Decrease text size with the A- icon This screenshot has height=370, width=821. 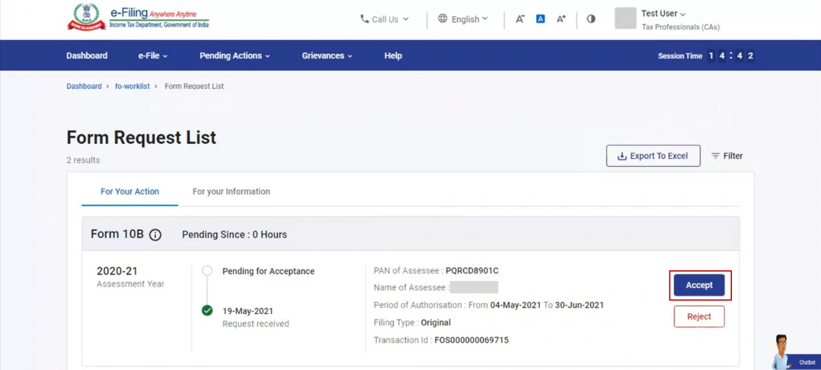click(x=519, y=19)
